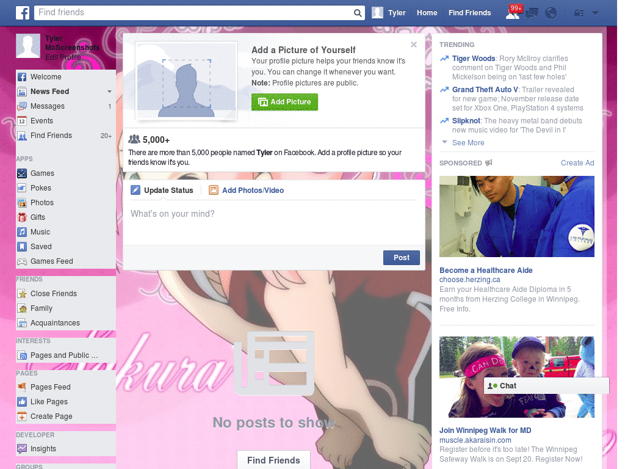Open Close Friends star icon
This screenshot has height=469, width=625.
pyautogui.click(x=22, y=294)
